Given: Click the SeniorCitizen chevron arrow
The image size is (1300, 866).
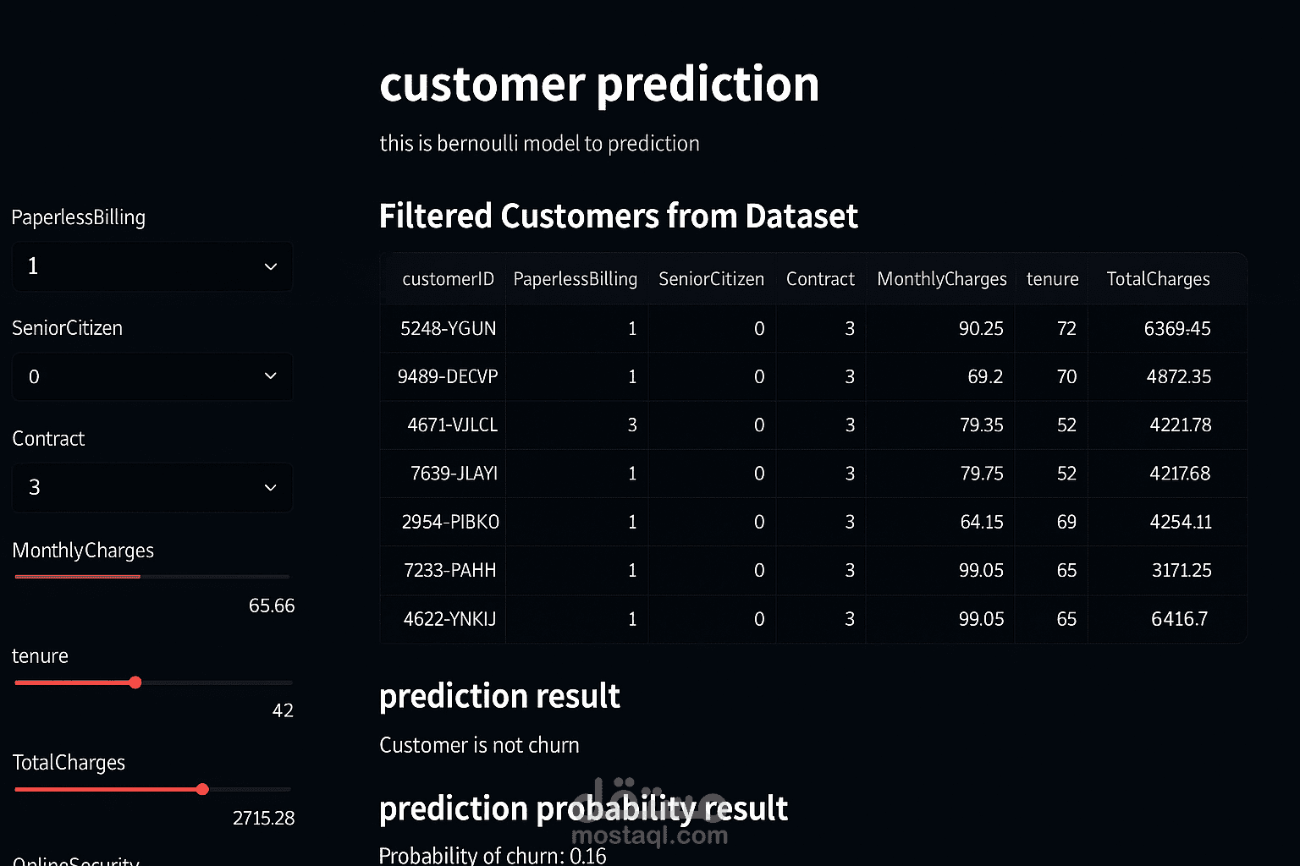Looking at the screenshot, I should (x=271, y=376).
